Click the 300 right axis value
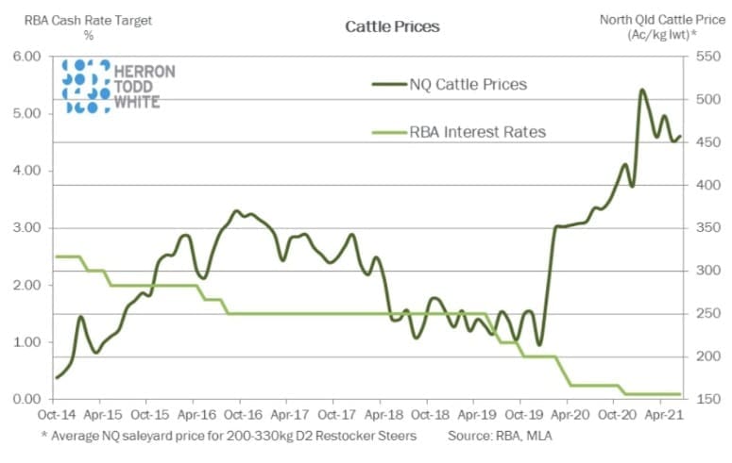 pos(708,271)
